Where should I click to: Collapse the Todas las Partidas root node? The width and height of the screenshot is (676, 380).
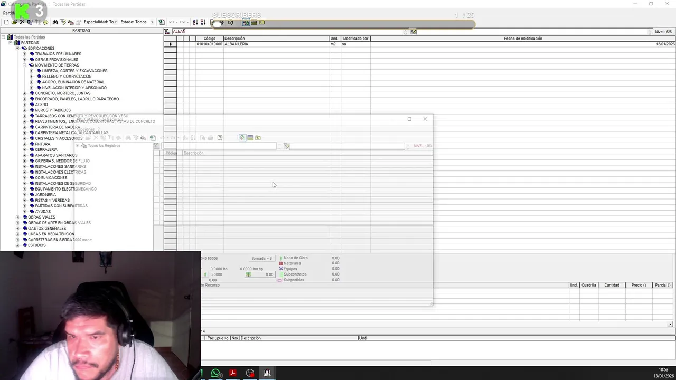pos(3,37)
